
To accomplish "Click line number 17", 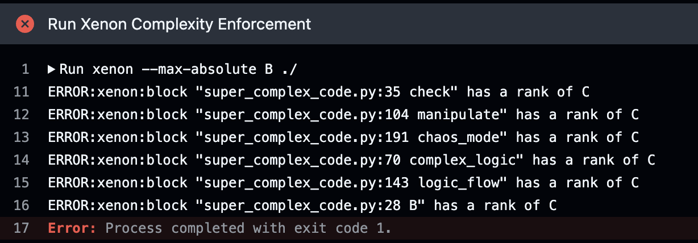I will [x=22, y=228].
